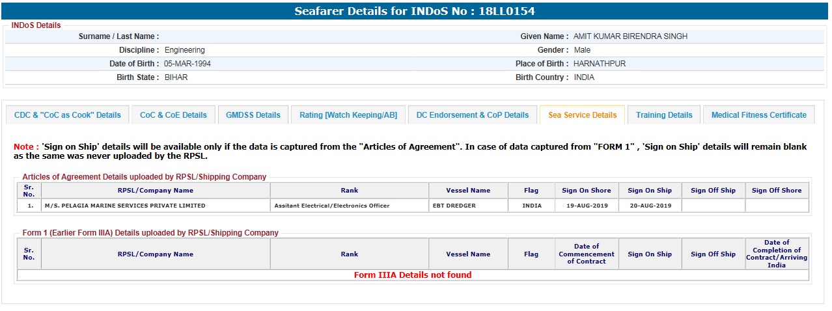Click the Date of Commencement of Contract header
This screenshot has width=832, height=311.
tap(587, 254)
